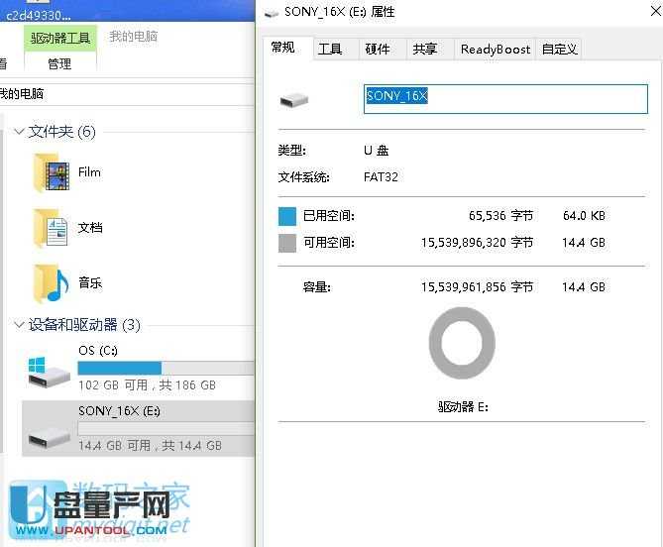Viewport: 663px width, 547px height.
Task: Switch to the 工具 tab
Action: [330, 50]
